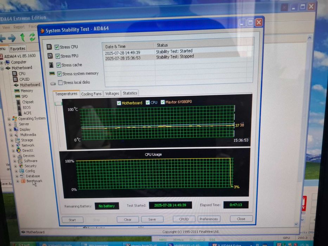Open the CPUID button
The image size is (328, 246).
(184, 219)
